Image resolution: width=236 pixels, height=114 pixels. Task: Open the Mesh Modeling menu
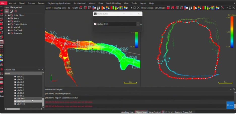[x=114, y=3]
